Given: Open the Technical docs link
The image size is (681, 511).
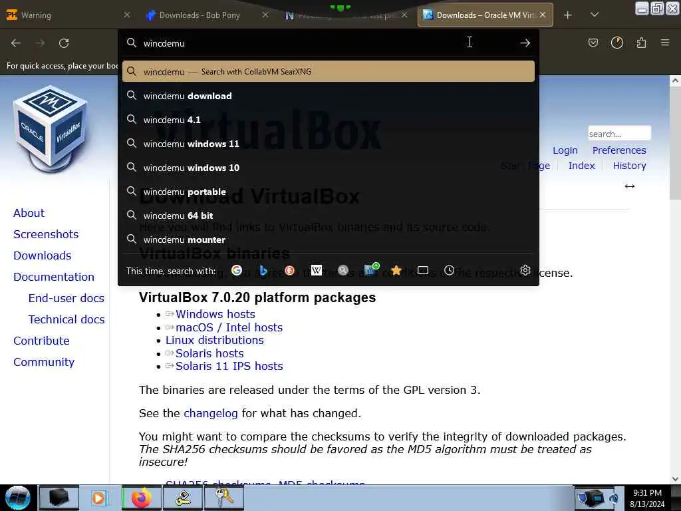Looking at the screenshot, I should pos(66,319).
